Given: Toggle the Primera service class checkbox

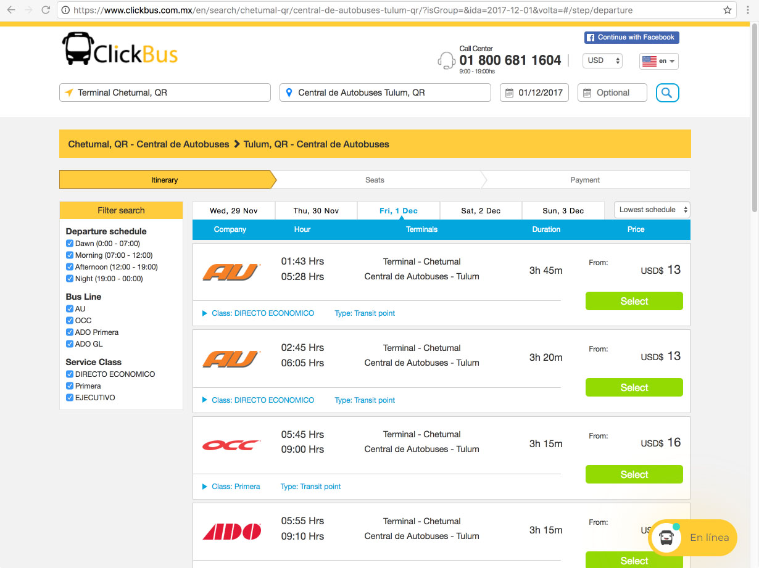Looking at the screenshot, I should (x=70, y=386).
